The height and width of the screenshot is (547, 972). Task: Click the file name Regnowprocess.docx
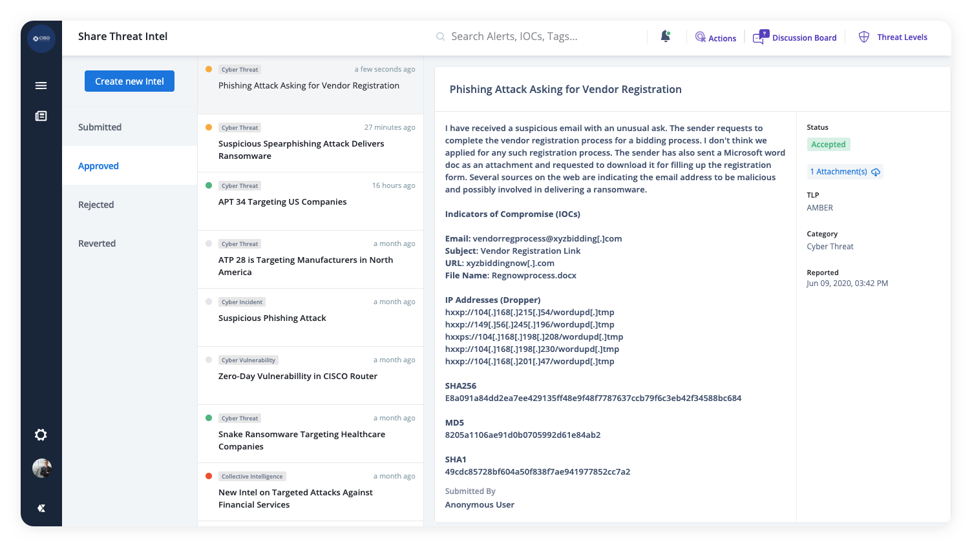[x=534, y=276]
